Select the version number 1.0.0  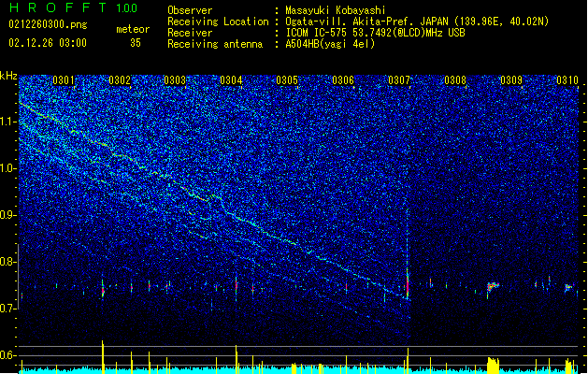click(127, 8)
